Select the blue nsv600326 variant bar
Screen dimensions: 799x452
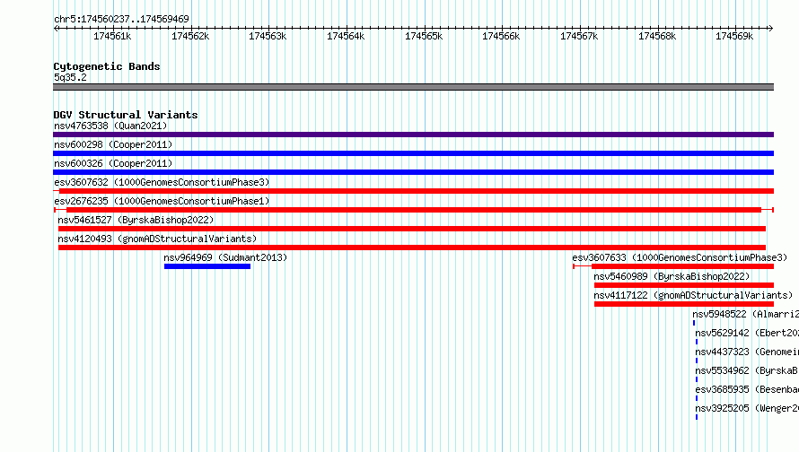point(413,172)
